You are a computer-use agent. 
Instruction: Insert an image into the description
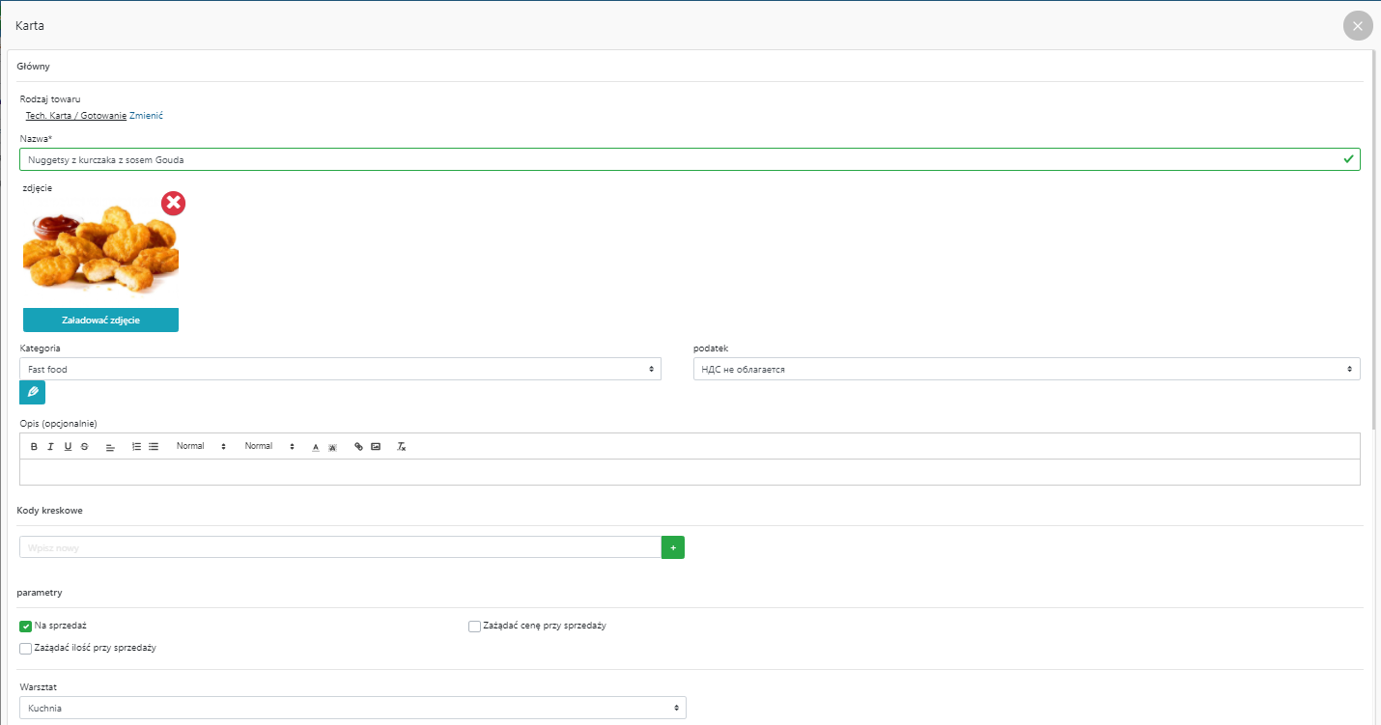[x=376, y=447]
